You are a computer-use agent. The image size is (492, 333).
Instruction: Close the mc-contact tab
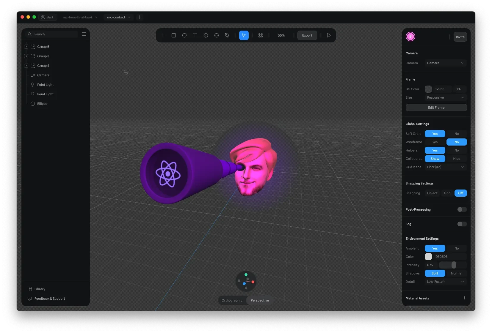point(129,17)
